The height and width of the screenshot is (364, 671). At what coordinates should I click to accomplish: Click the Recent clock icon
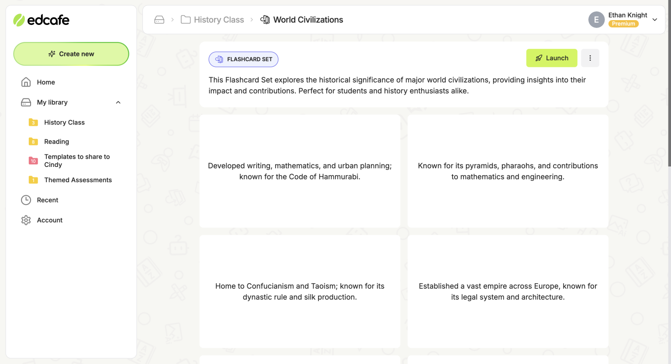point(26,200)
